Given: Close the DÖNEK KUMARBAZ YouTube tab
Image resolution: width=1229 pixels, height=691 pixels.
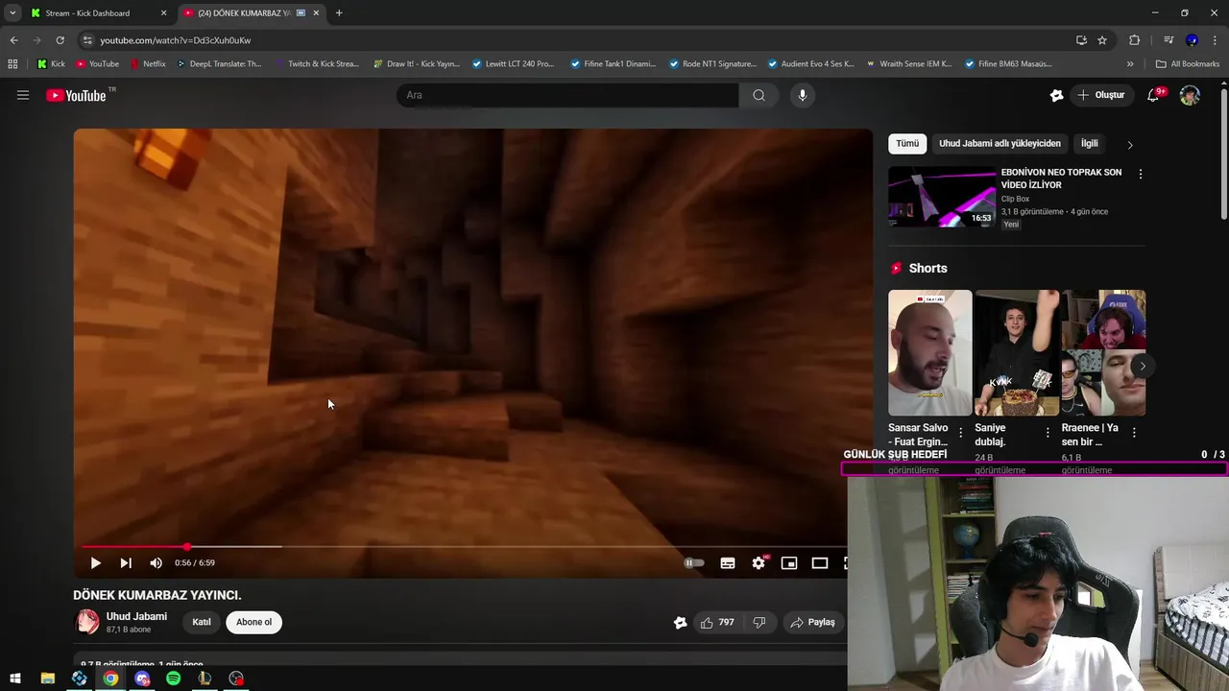Looking at the screenshot, I should tap(316, 13).
